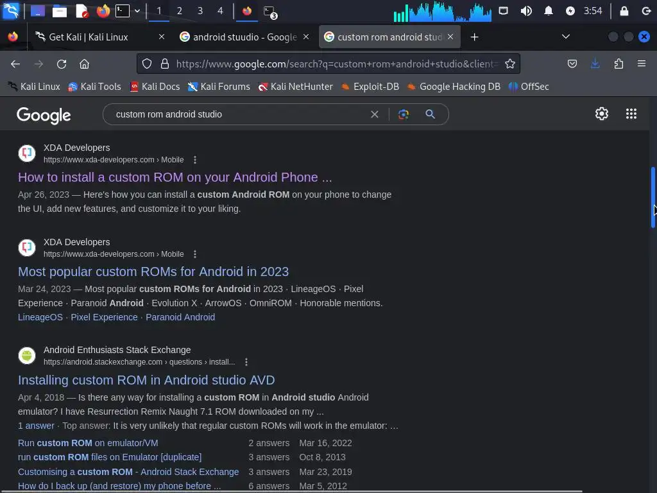Image resolution: width=657 pixels, height=493 pixels.
Task: Reload the current page
Action: pyautogui.click(x=62, y=64)
